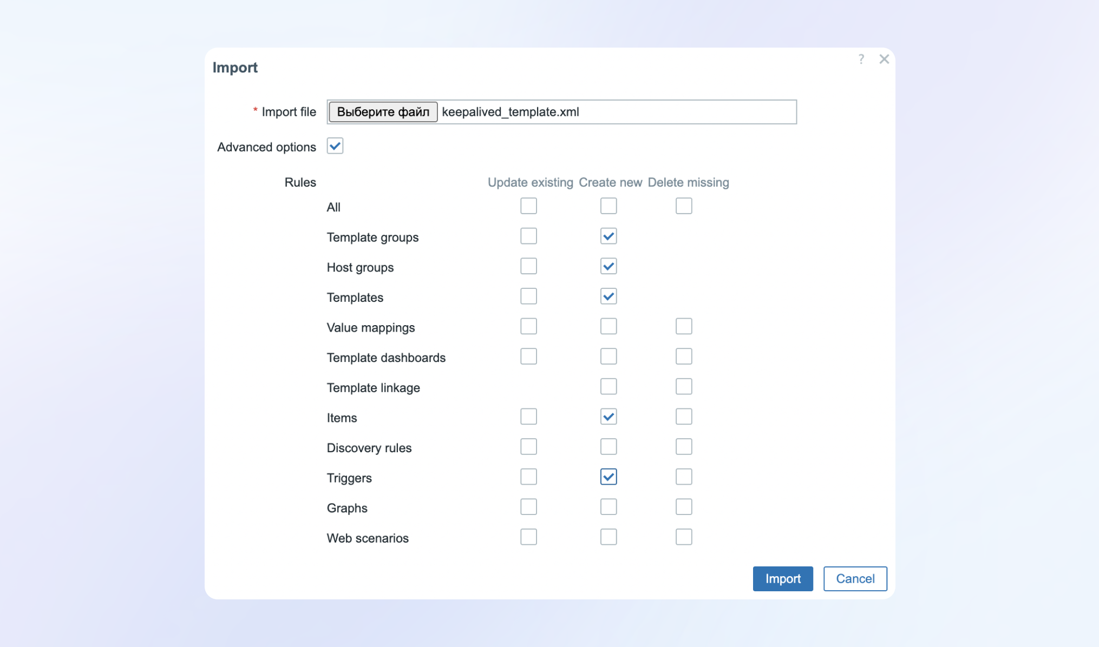Enable Create new for Template linkage
The height and width of the screenshot is (647, 1099).
click(609, 387)
